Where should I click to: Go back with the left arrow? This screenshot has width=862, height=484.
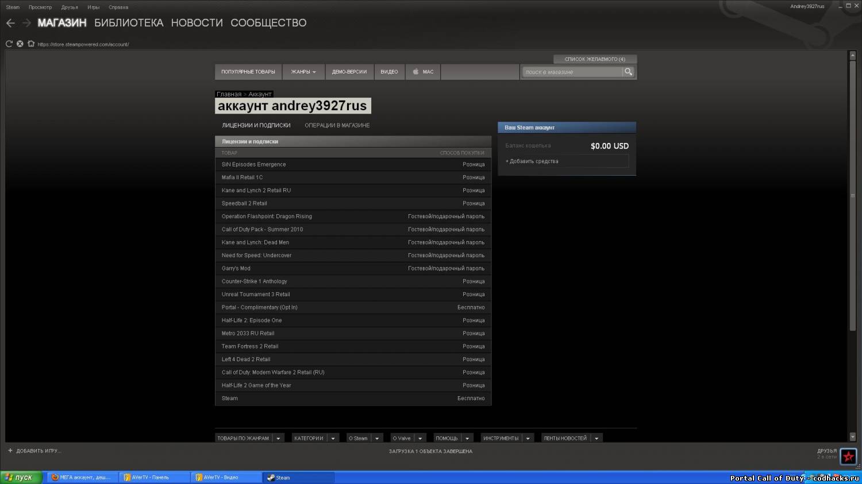(10, 23)
